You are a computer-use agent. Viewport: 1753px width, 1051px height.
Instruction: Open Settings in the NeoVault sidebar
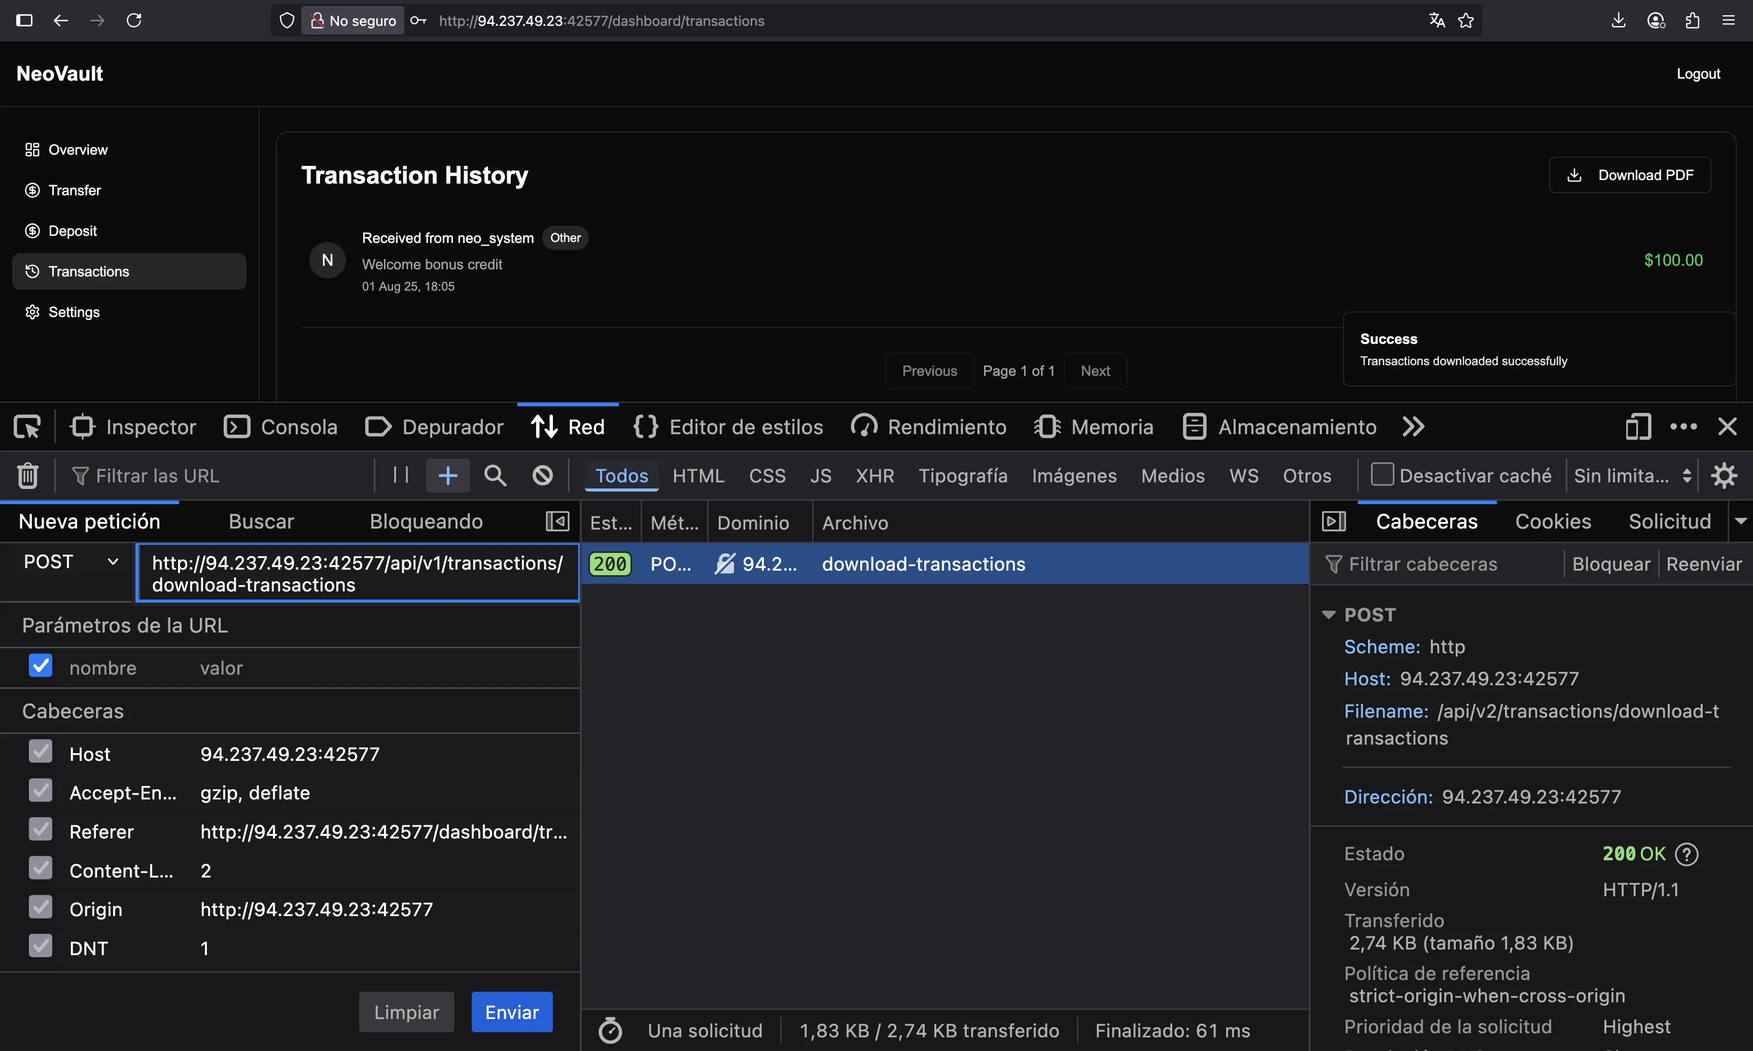point(129,312)
